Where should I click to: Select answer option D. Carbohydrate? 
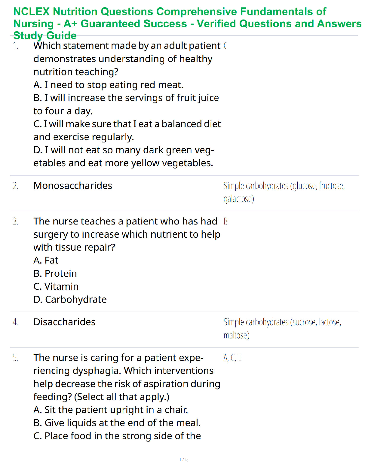click(x=70, y=299)
